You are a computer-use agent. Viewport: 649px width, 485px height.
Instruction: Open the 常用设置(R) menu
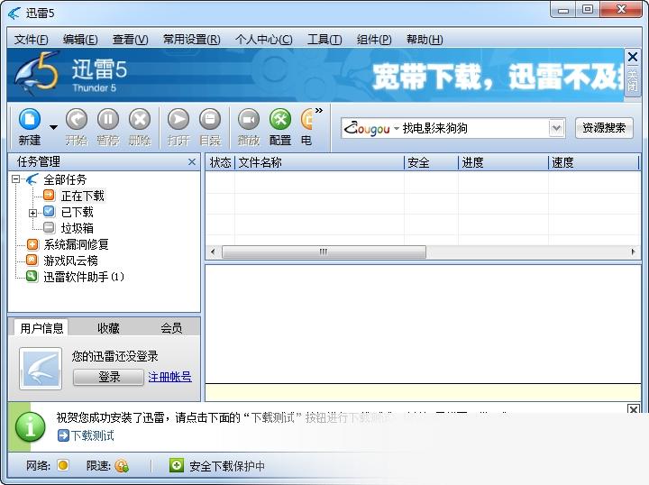pos(192,40)
